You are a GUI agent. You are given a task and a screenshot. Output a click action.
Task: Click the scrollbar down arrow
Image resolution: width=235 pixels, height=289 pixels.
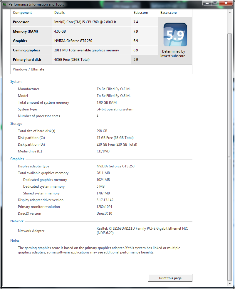229,283
